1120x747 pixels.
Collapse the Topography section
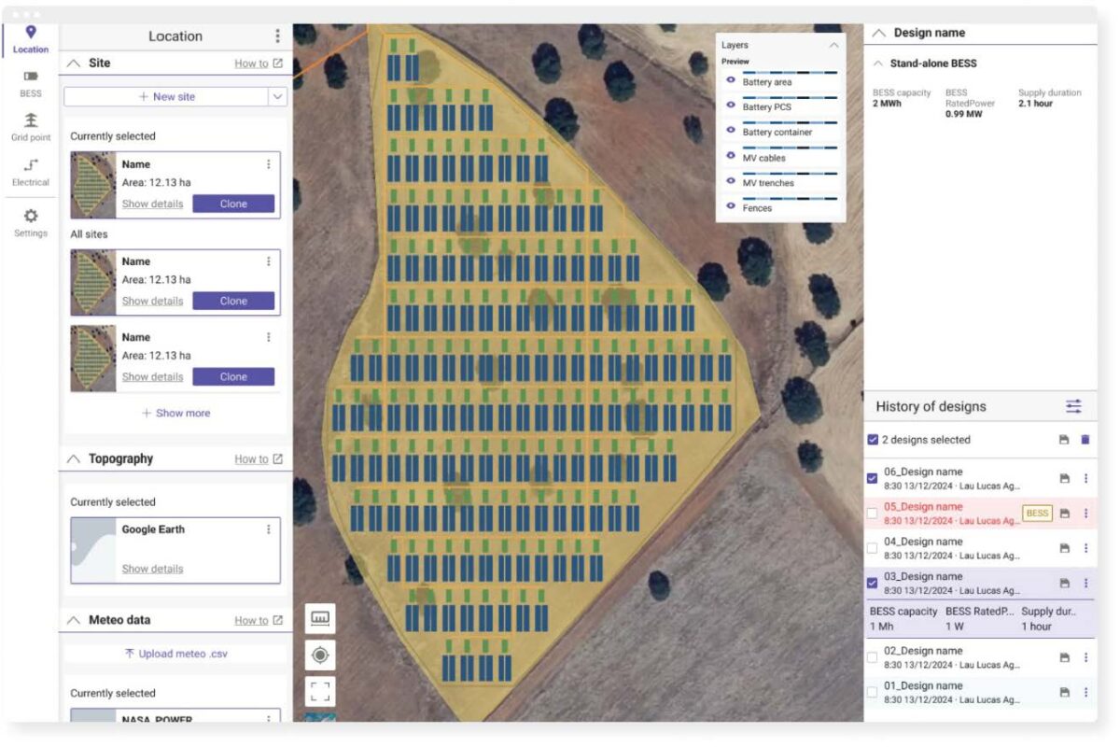tap(73, 459)
